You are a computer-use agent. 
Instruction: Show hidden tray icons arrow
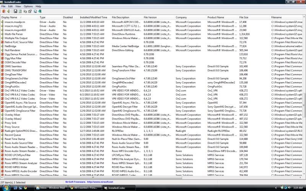click(276, 188)
